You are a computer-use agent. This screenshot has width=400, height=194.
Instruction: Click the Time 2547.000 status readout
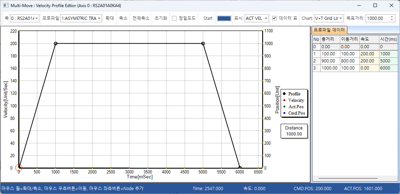[208, 189]
